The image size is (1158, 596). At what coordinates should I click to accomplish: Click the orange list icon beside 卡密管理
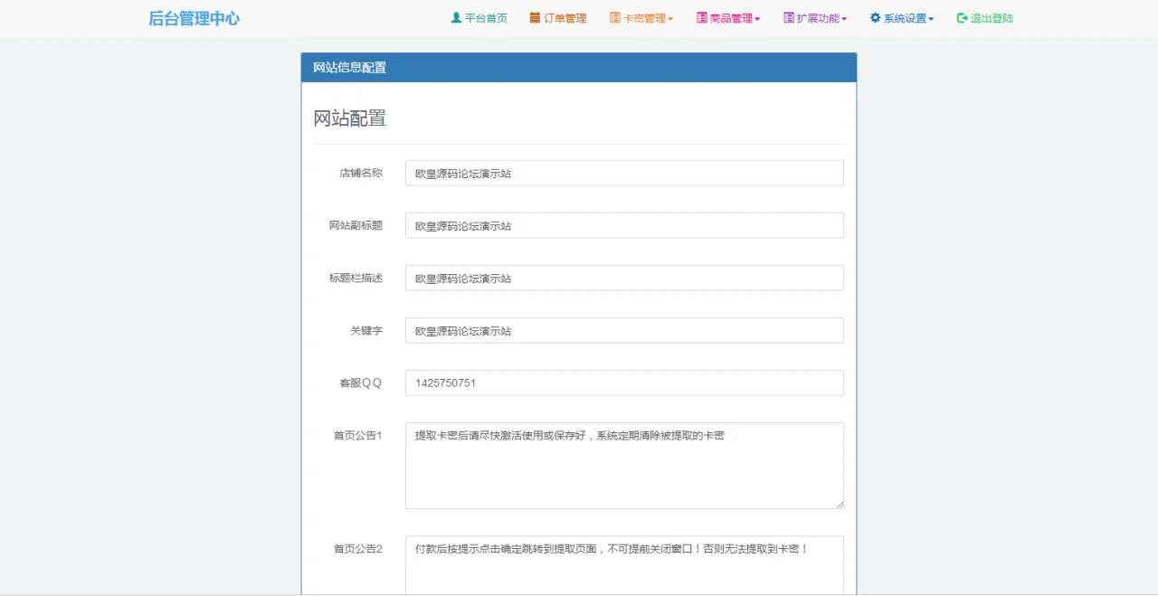point(614,18)
